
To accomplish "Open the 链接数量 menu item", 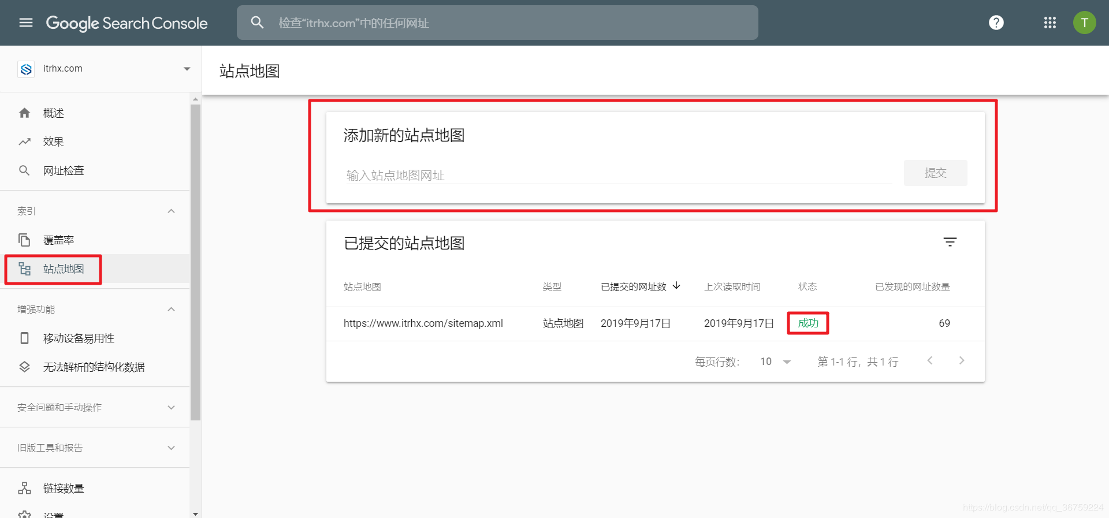I will pos(95,488).
